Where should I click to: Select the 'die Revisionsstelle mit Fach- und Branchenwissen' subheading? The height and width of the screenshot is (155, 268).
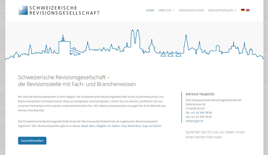pyautogui.click(x=77, y=84)
